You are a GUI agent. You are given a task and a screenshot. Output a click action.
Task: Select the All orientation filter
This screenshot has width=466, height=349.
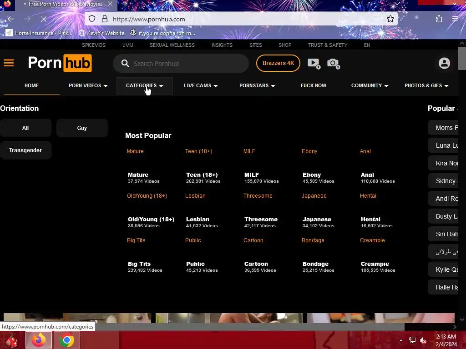click(25, 128)
